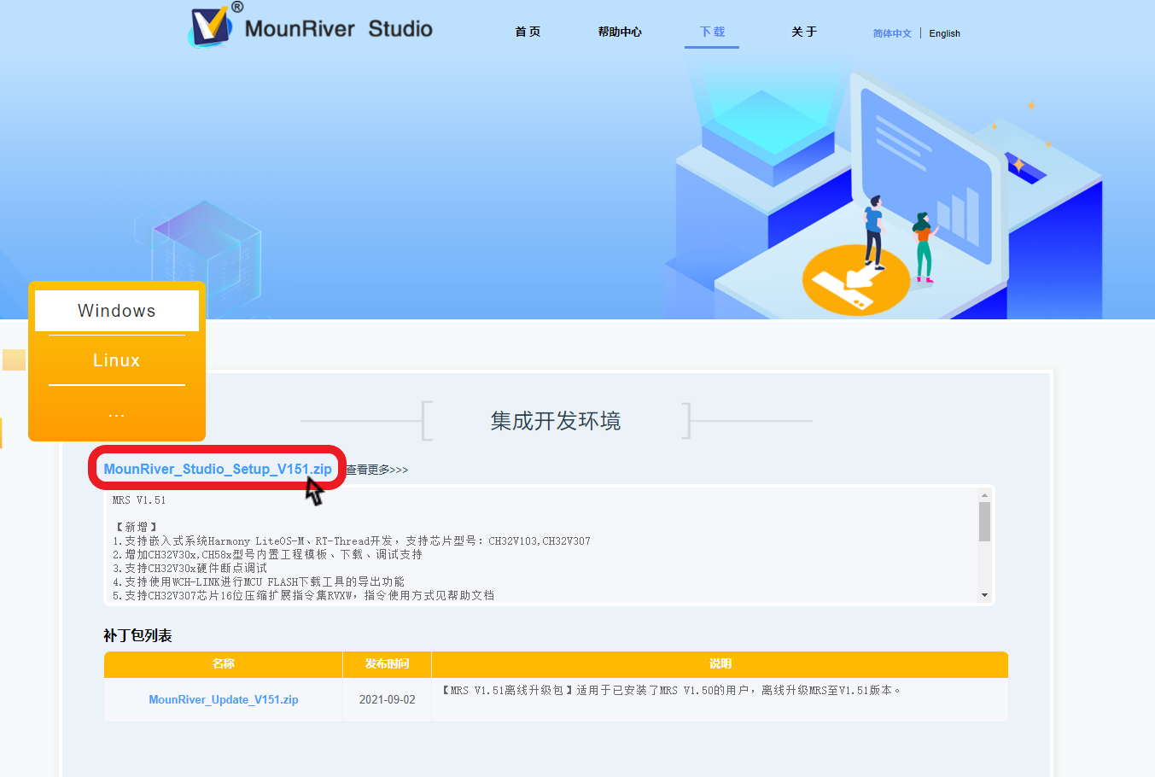
Task: Switch language to English
Action: tap(944, 33)
